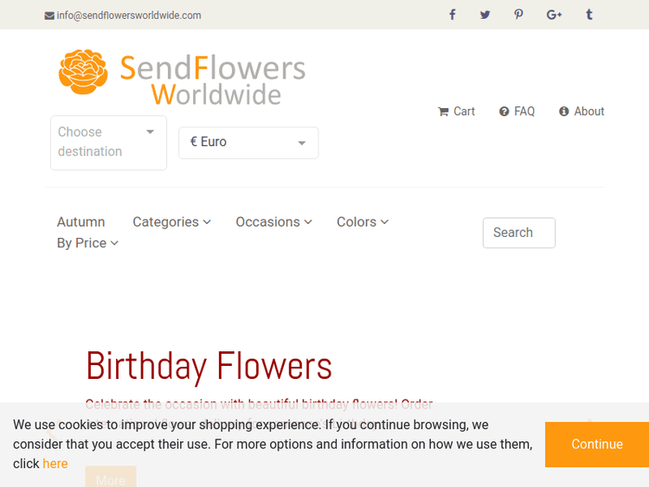
Task: Click the Birthday Flowers heading
Action: tap(209, 366)
